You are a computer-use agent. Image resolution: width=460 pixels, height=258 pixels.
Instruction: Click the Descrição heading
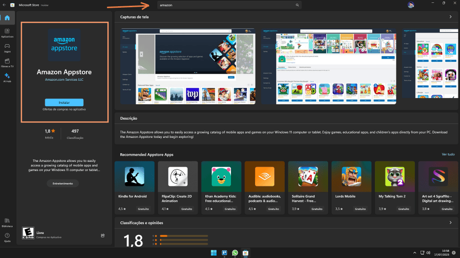128,118
